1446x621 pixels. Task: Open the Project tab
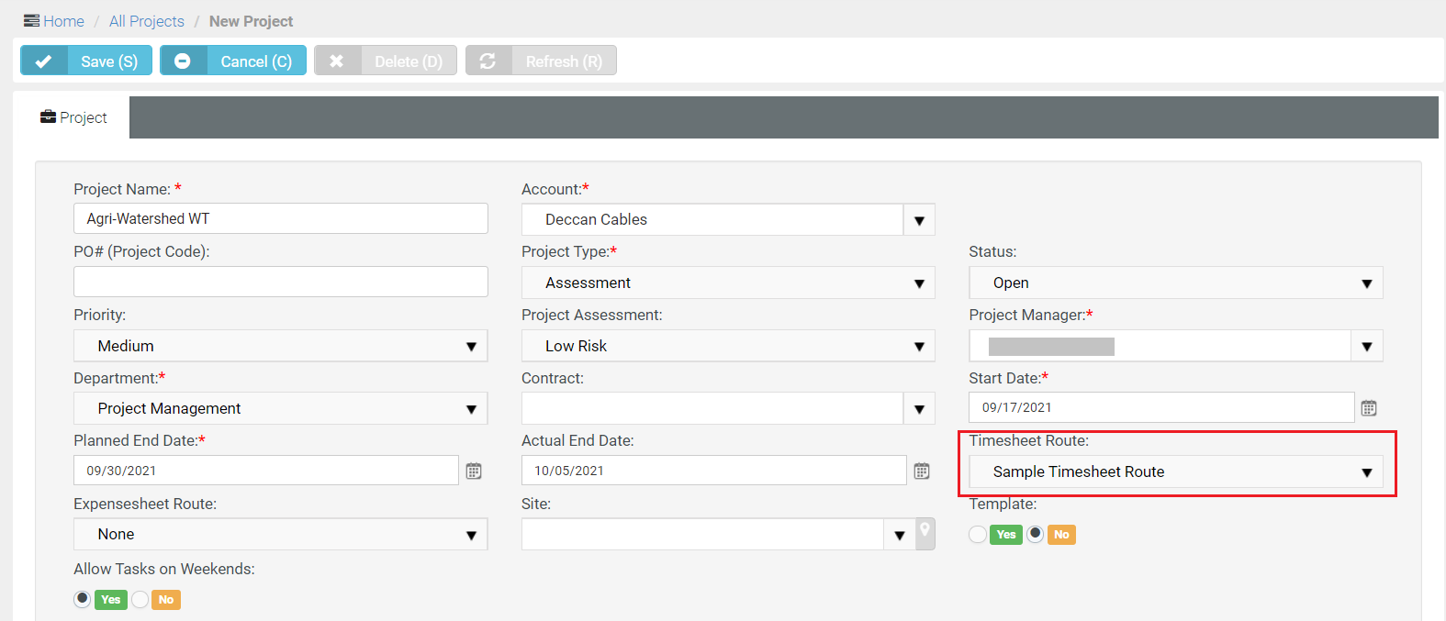coord(73,117)
